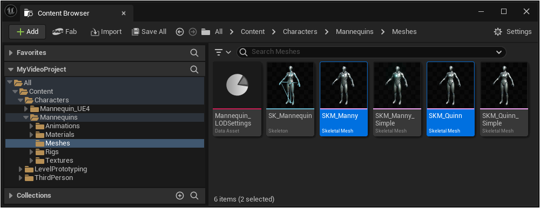The image size is (540, 208).
Task: Select the Materials folder
Action: click(105, 134)
